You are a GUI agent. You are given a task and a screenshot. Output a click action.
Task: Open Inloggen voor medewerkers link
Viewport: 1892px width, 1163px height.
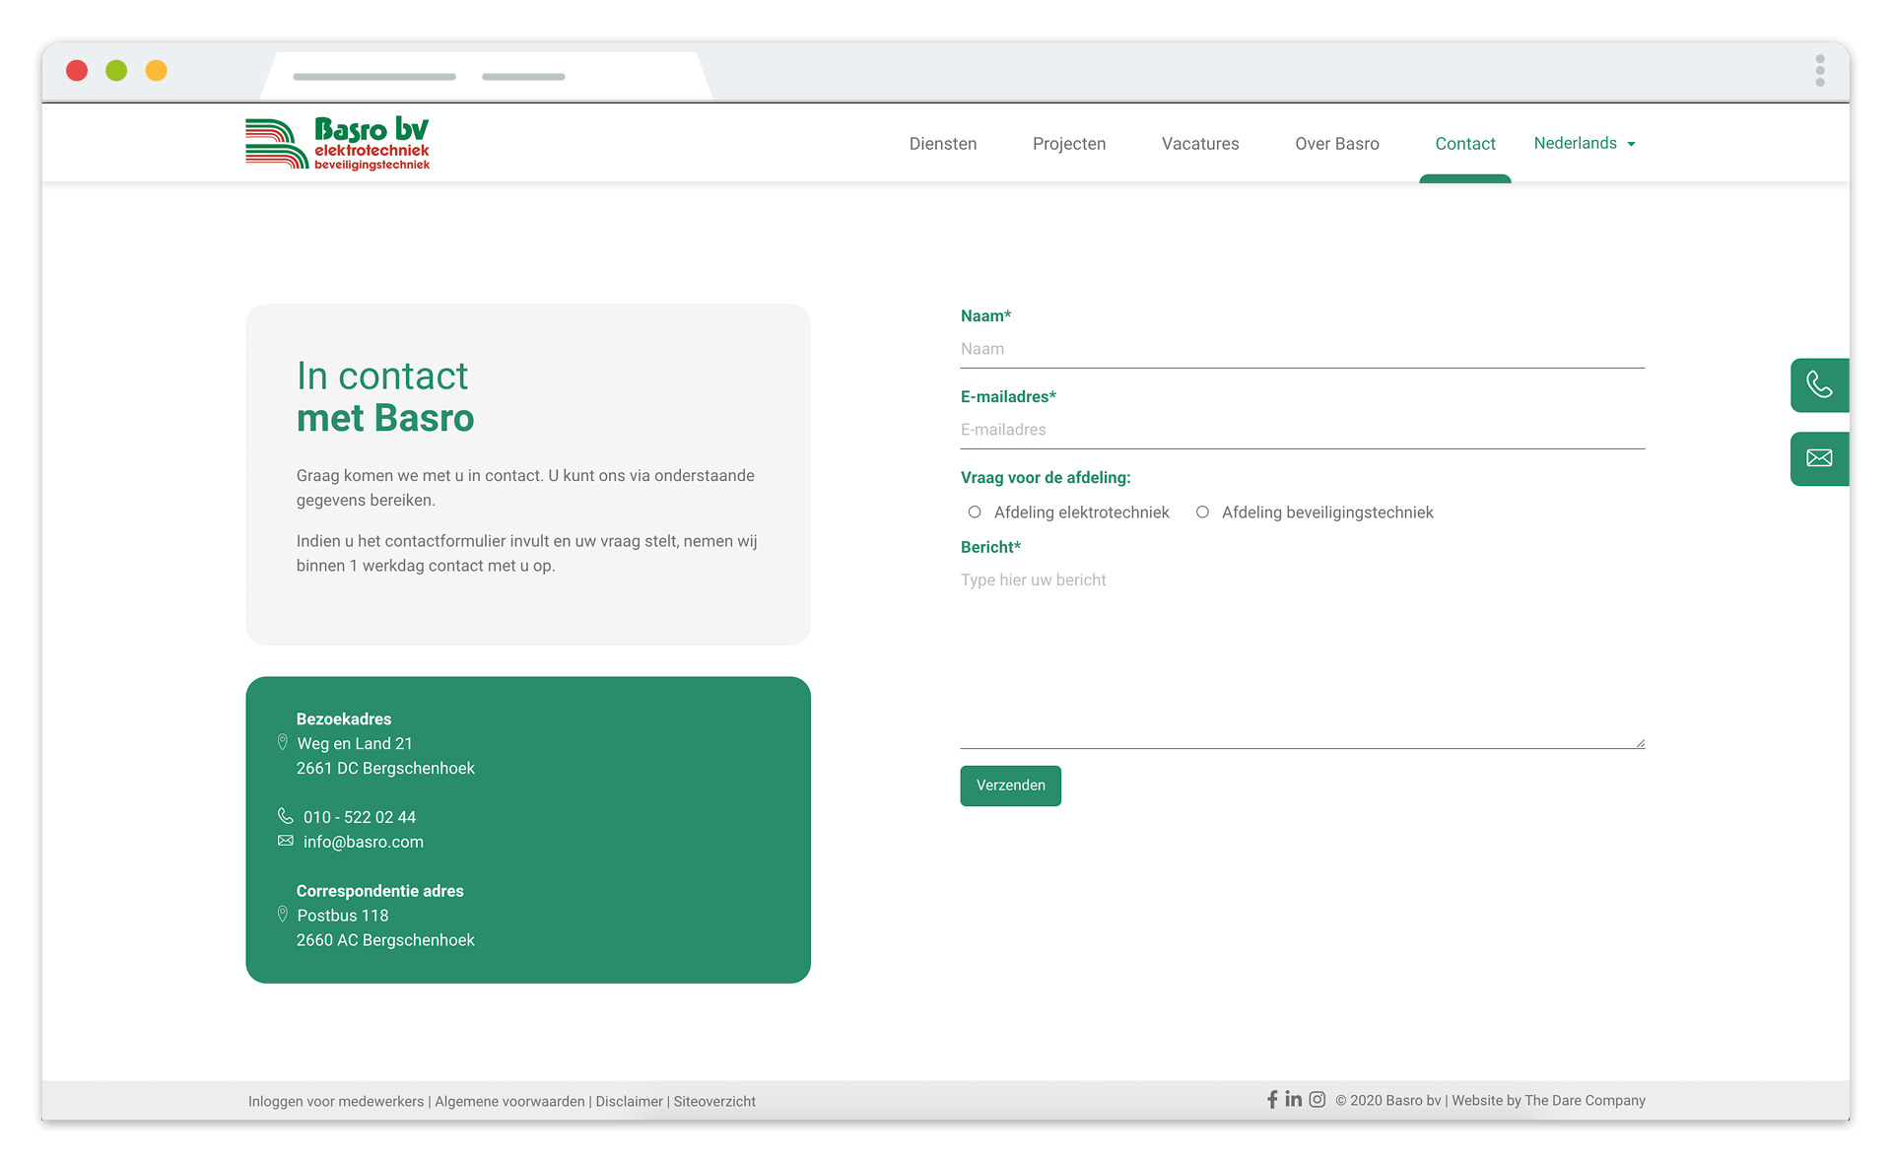click(336, 1102)
